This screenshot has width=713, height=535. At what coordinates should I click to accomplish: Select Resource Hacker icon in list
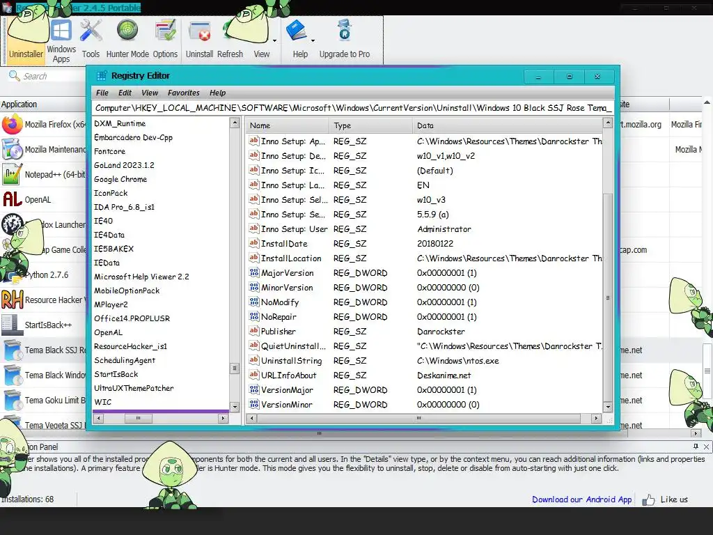click(13, 300)
